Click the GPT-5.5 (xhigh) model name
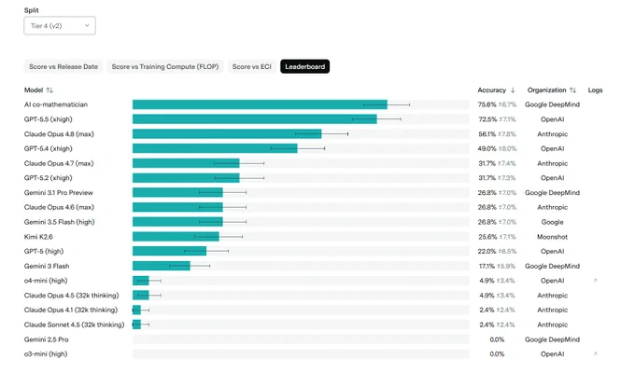This screenshot has height=387, width=635. [49, 119]
